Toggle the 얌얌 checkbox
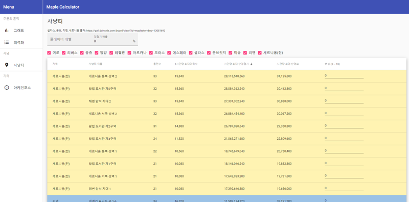The height and width of the screenshot is (202, 409). [97, 53]
